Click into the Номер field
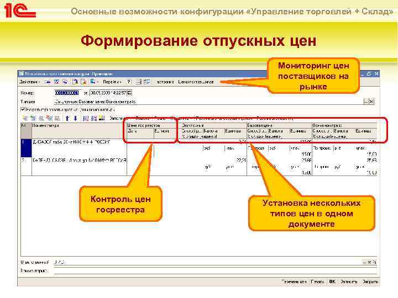The image size is (398, 298). [x=68, y=93]
